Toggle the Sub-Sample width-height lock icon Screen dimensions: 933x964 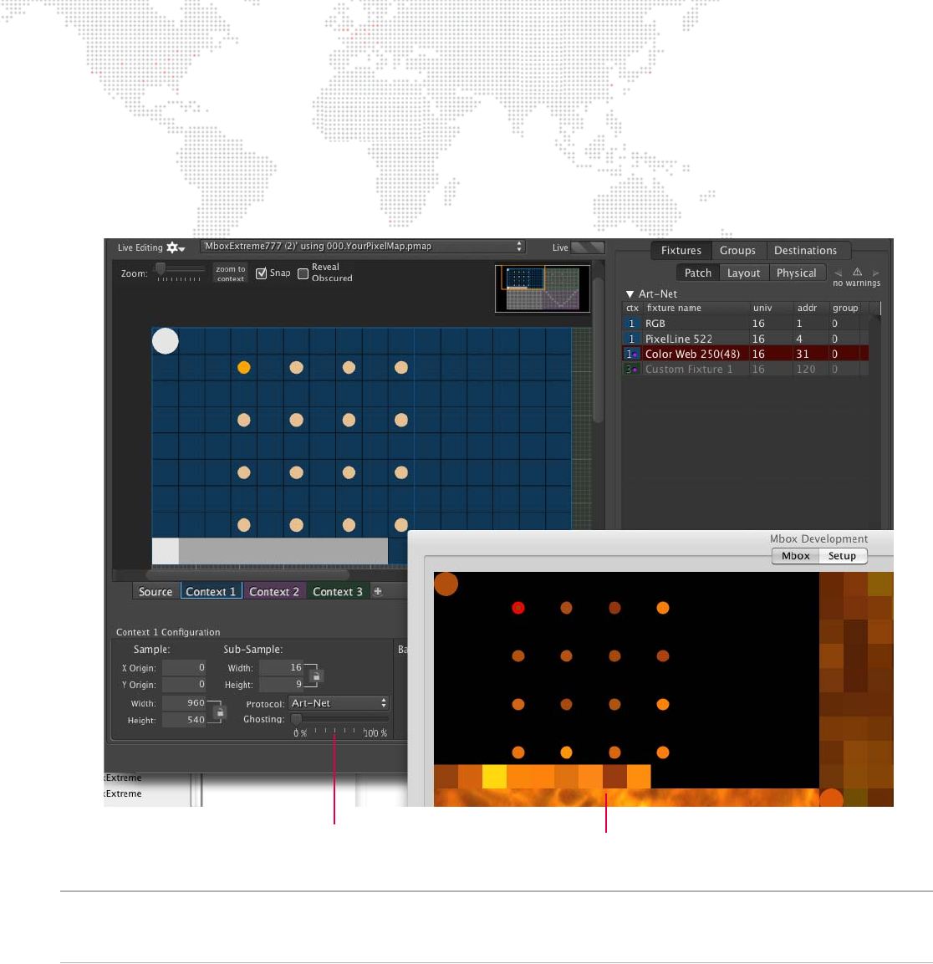pyautogui.click(x=316, y=676)
